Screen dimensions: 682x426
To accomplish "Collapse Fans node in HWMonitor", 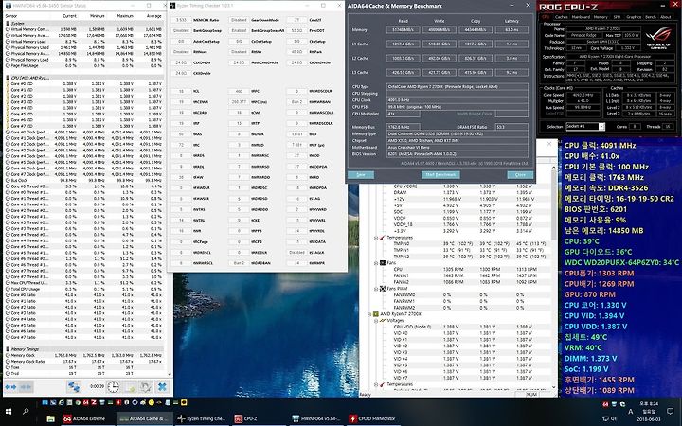I will [376, 263].
